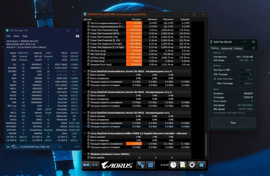The height and width of the screenshot is (176, 270).
Task: Click the sensor icon beside GPU Wait (avg)
Action: [88, 54]
